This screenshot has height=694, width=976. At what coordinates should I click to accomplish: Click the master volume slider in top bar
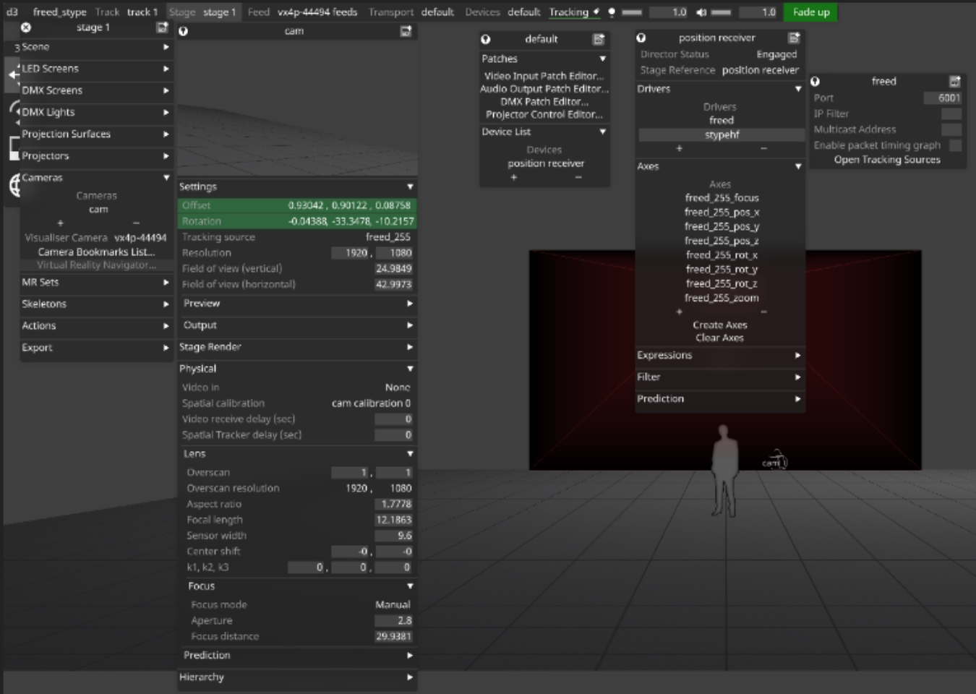coord(721,12)
